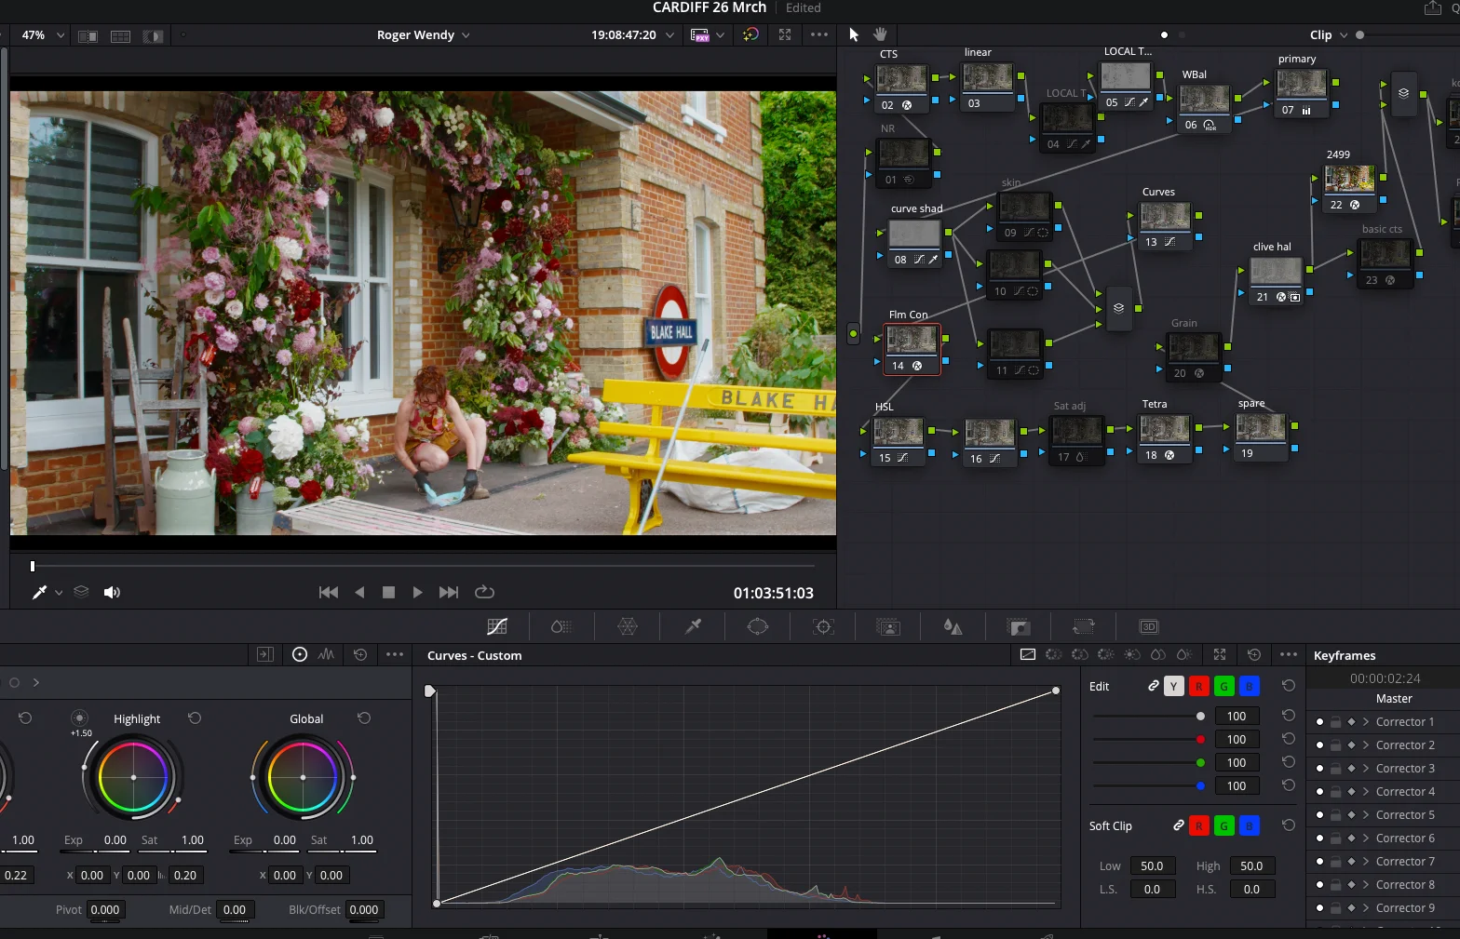
Task: Click the Soft Clip Low value field
Action: [x=1152, y=865]
